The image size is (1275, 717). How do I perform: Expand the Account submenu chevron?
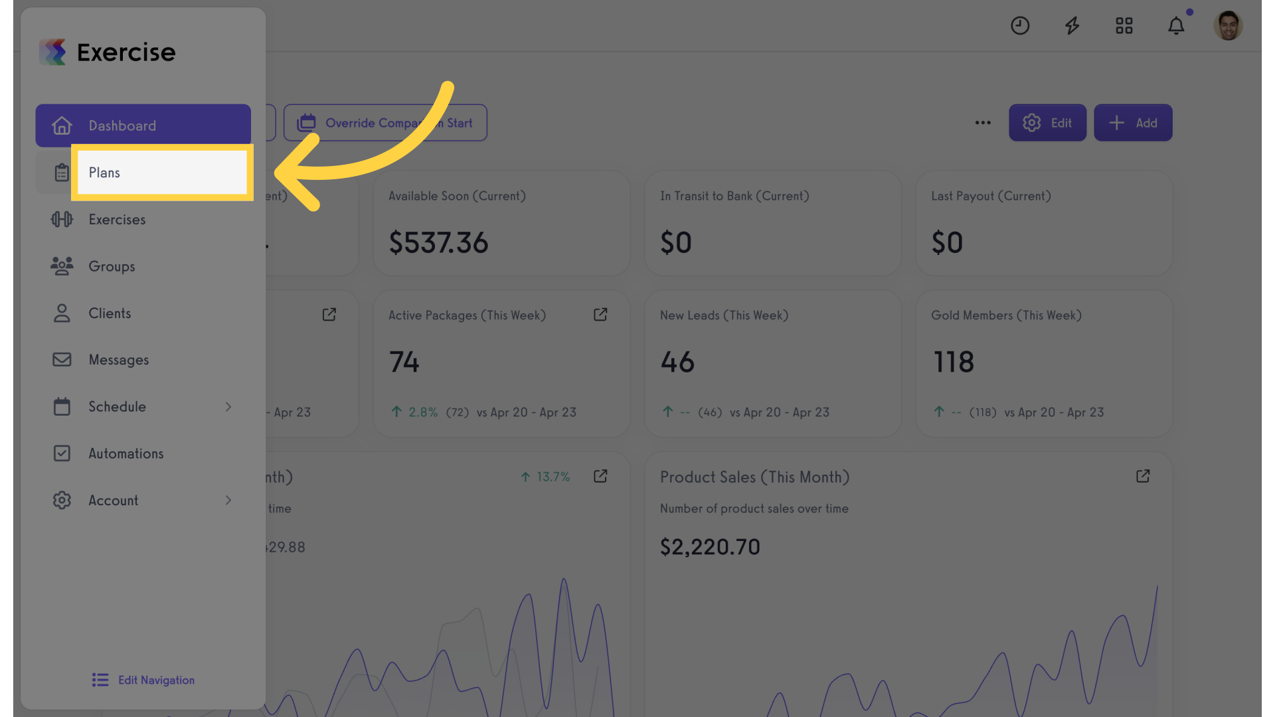pyautogui.click(x=228, y=500)
